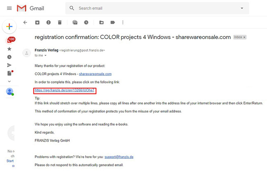Expand the search options dropdown arrow

coord(241,8)
